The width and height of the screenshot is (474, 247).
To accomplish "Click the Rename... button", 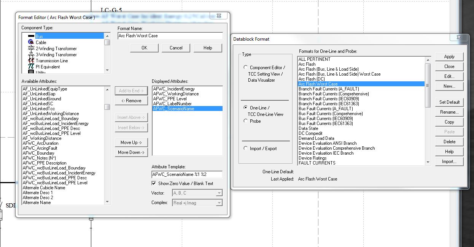I will click(449, 112).
